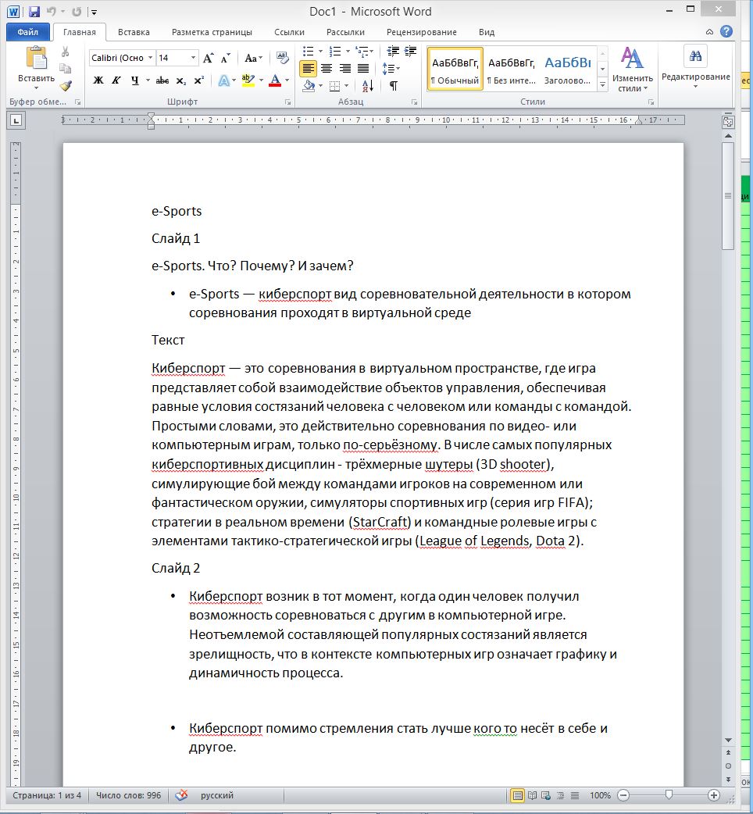753x814 pixels.
Task: Switch to Ссылки tab
Action: (289, 32)
